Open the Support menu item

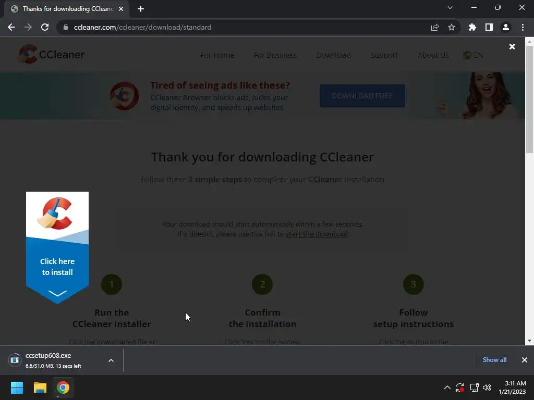pos(384,55)
